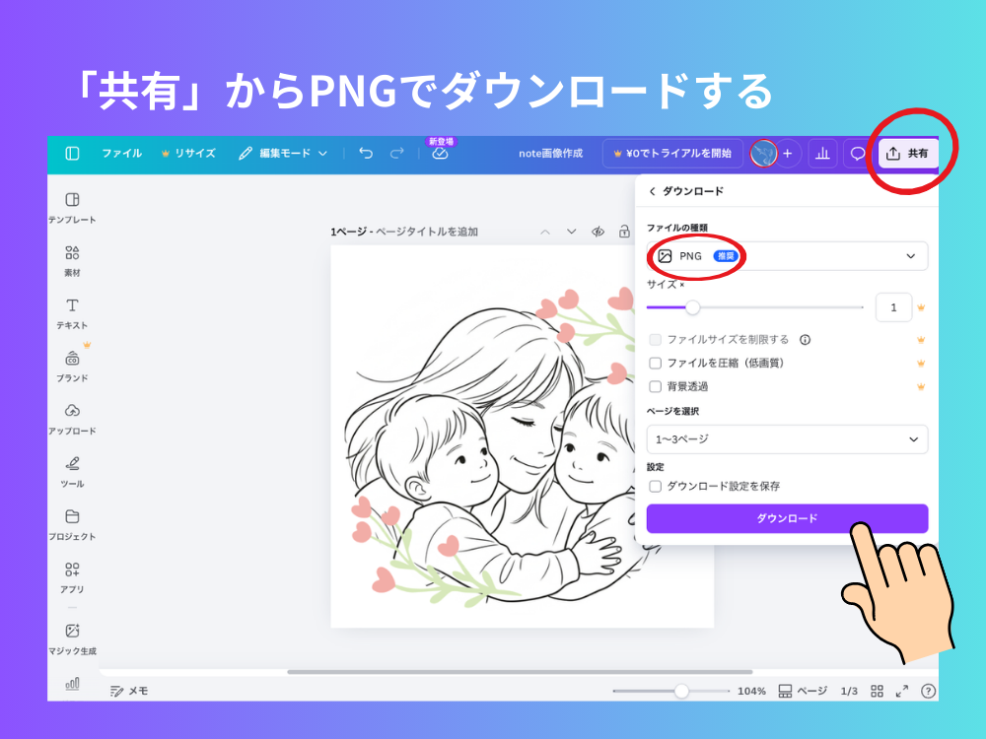Open the 1〜3ページ page selection dropdown
The width and height of the screenshot is (986, 739).
point(787,439)
